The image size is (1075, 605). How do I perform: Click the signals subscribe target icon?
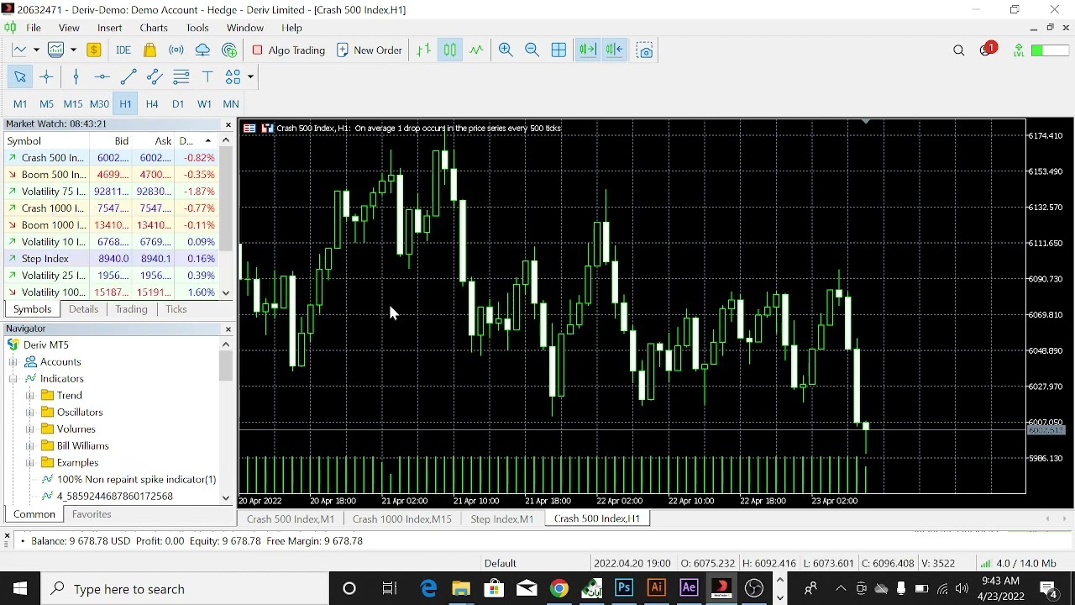click(x=229, y=50)
